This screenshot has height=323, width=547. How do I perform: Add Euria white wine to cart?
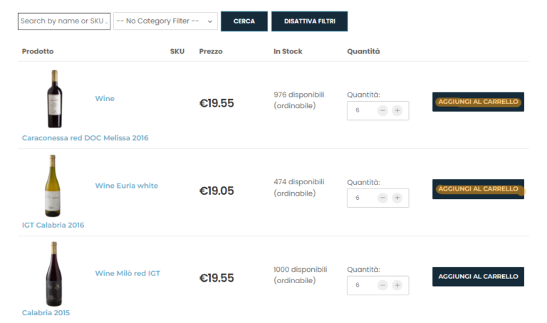478,189
